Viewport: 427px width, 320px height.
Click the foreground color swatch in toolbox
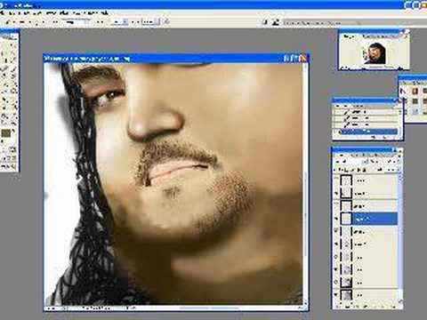tap(5, 133)
